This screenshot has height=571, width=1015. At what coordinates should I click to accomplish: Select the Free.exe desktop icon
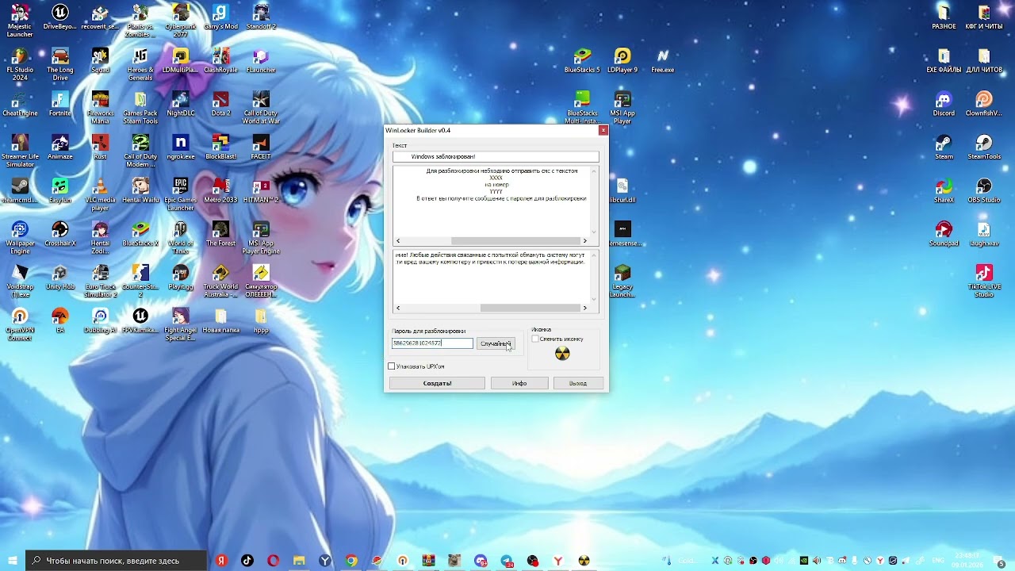[x=663, y=60]
